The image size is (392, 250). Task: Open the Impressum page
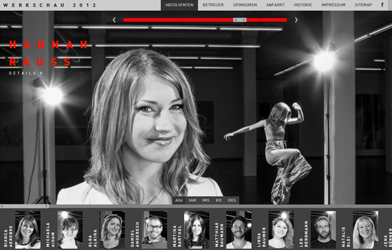(x=333, y=5)
